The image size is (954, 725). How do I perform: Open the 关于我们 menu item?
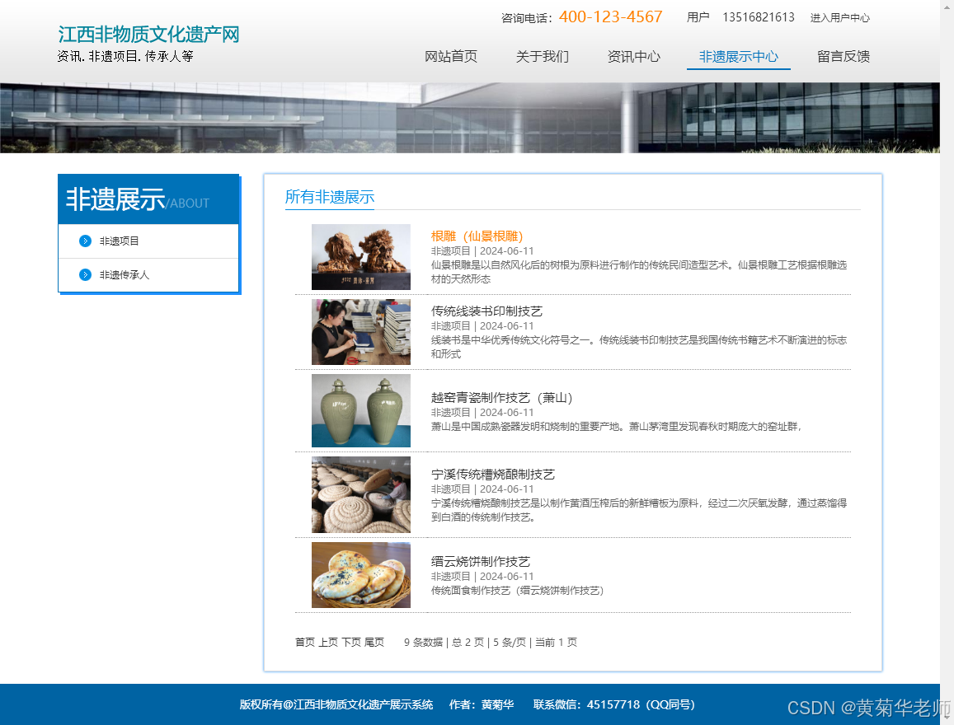[542, 57]
